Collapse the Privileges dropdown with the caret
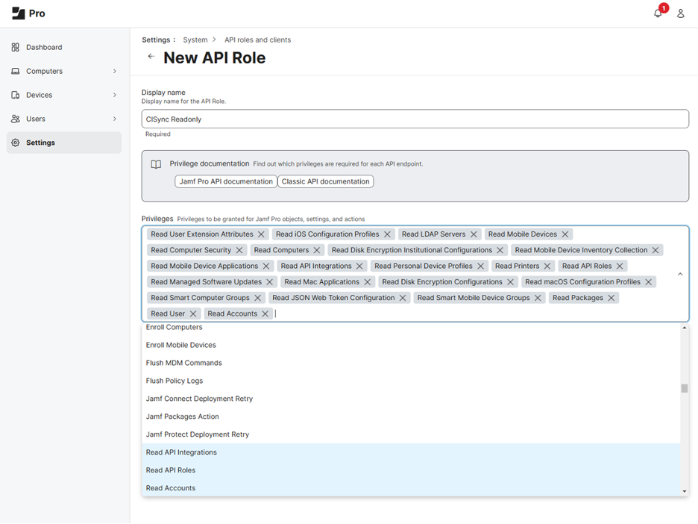The height and width of the screenshot is (524, 698). tap(680, 274)
